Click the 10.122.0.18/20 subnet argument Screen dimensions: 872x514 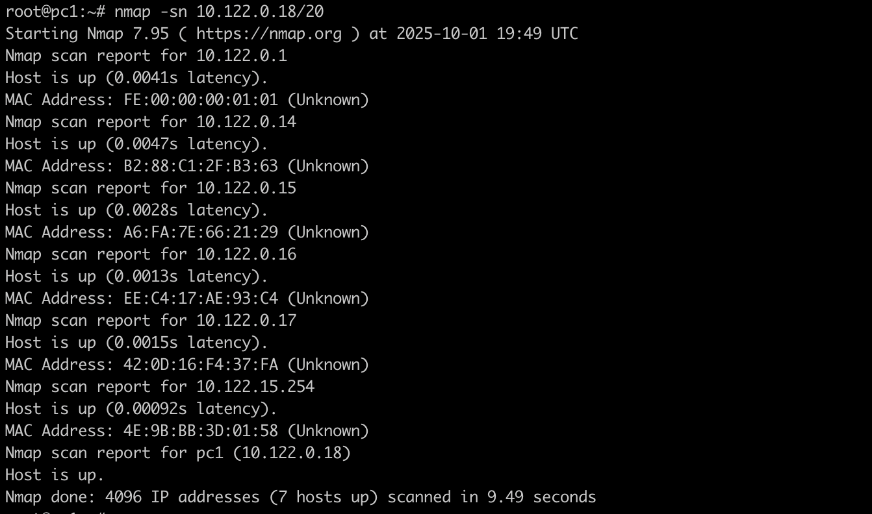(x=259, y=12)
